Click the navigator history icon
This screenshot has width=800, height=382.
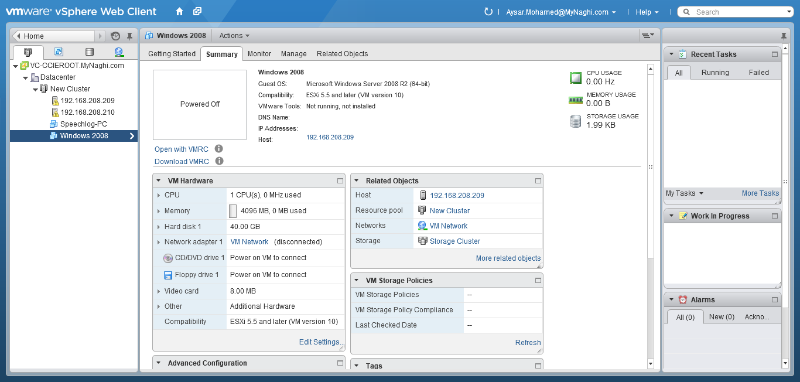click(115, 36)
